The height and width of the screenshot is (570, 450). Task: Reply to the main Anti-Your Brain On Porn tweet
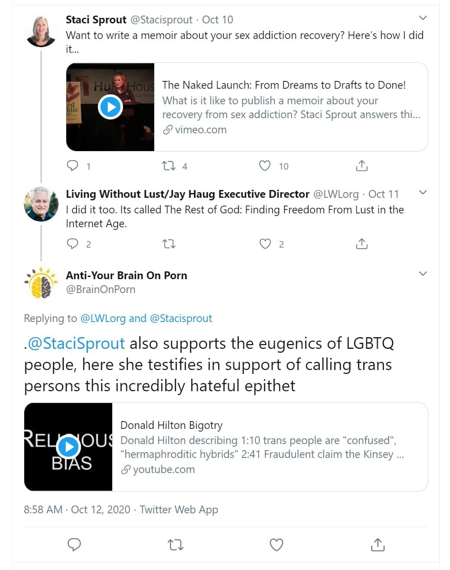pyautogui.click(x=74, y=544)
